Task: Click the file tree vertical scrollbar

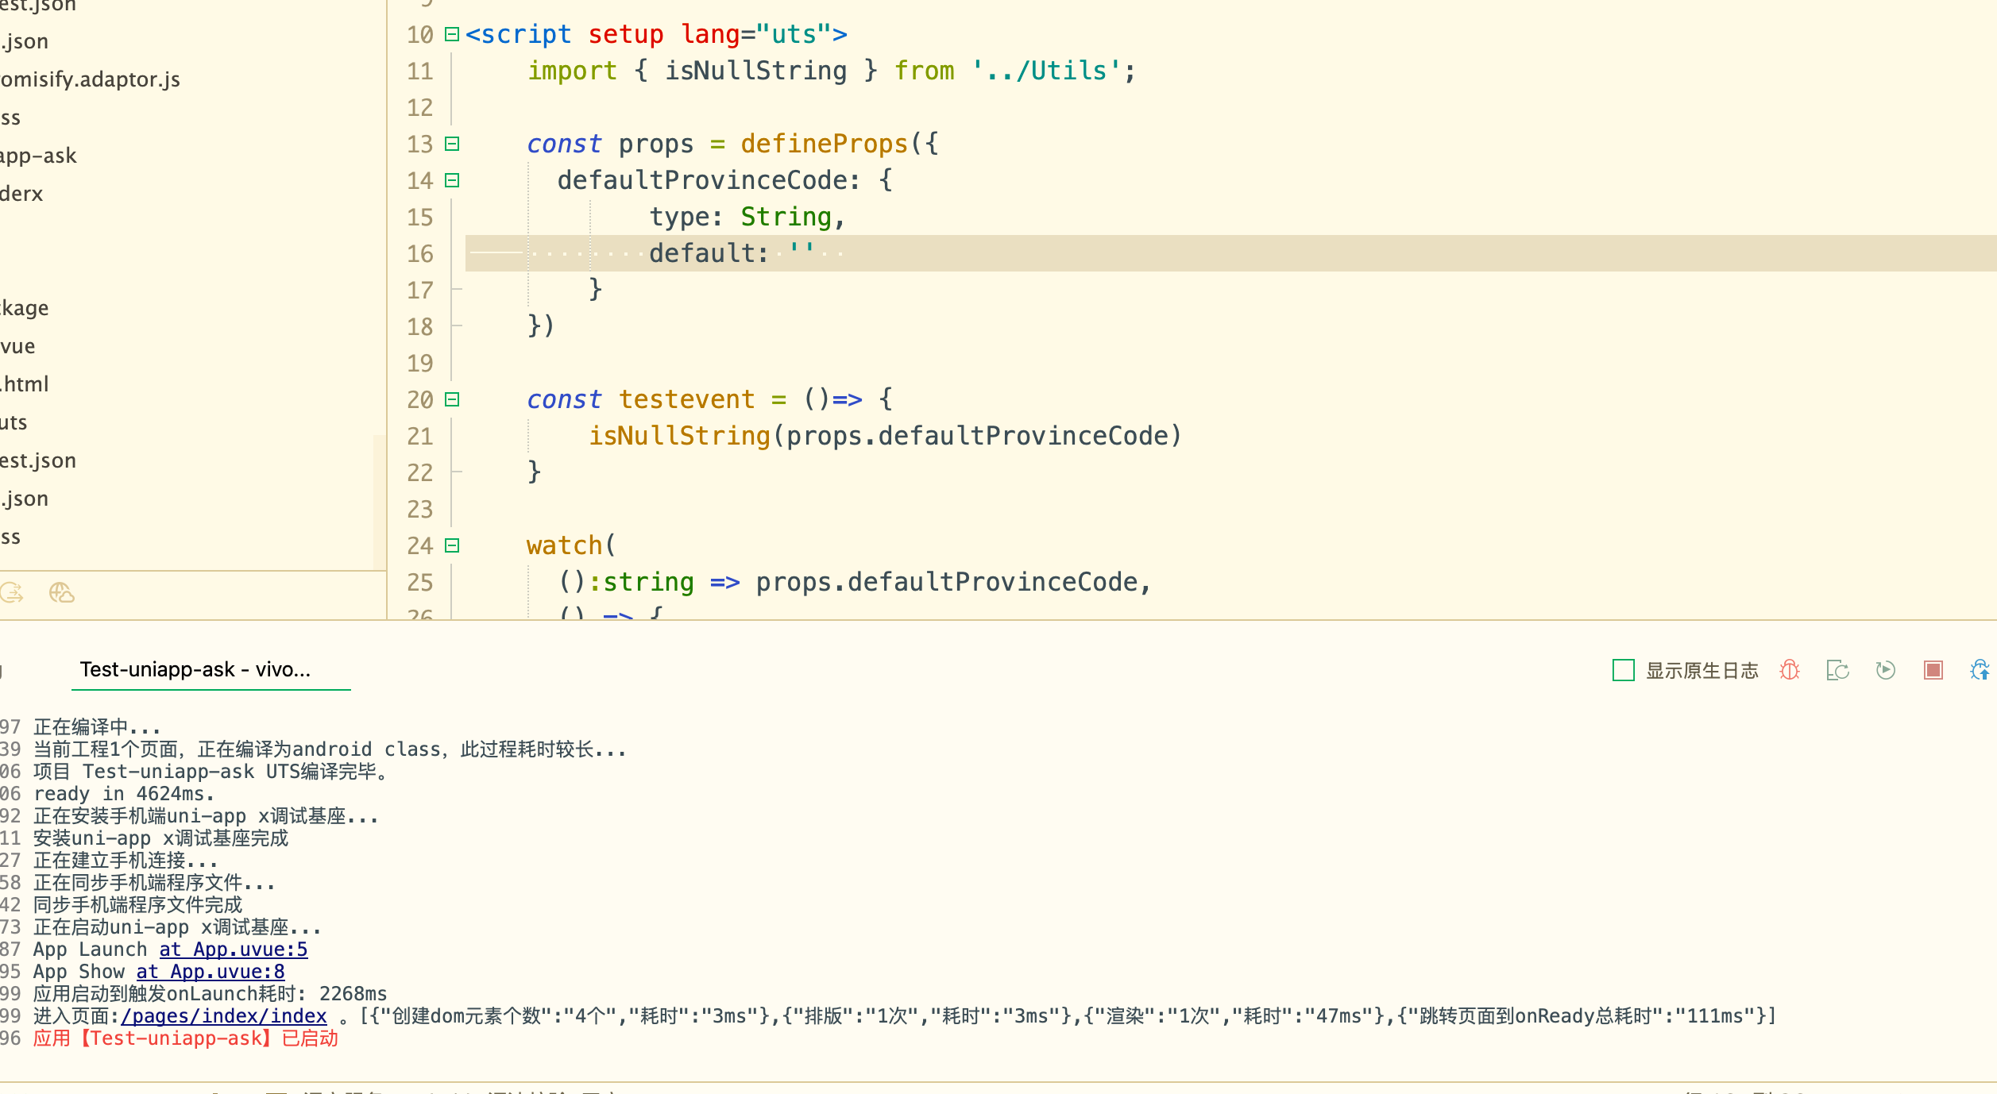Action: tap(379, 500)
